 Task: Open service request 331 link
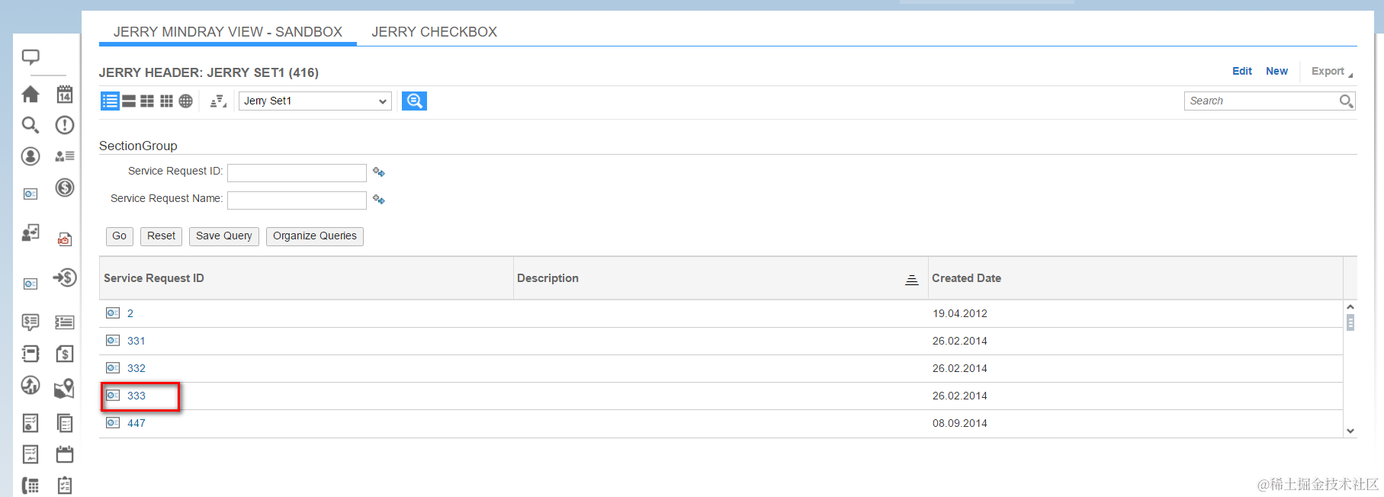[x=136, y=341]
